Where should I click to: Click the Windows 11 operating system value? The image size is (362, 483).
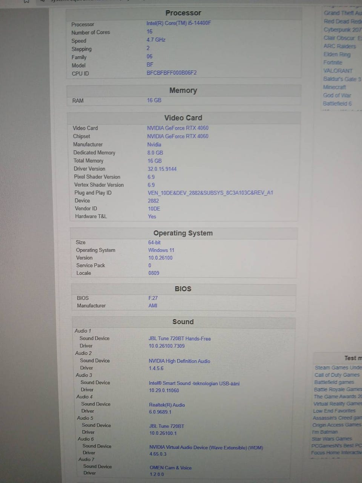161,250
